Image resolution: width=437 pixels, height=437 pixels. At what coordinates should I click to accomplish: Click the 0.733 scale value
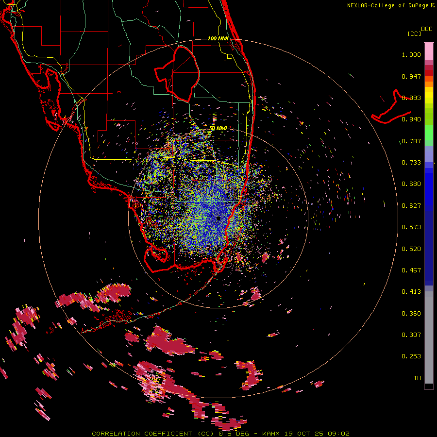click(411, 163)
